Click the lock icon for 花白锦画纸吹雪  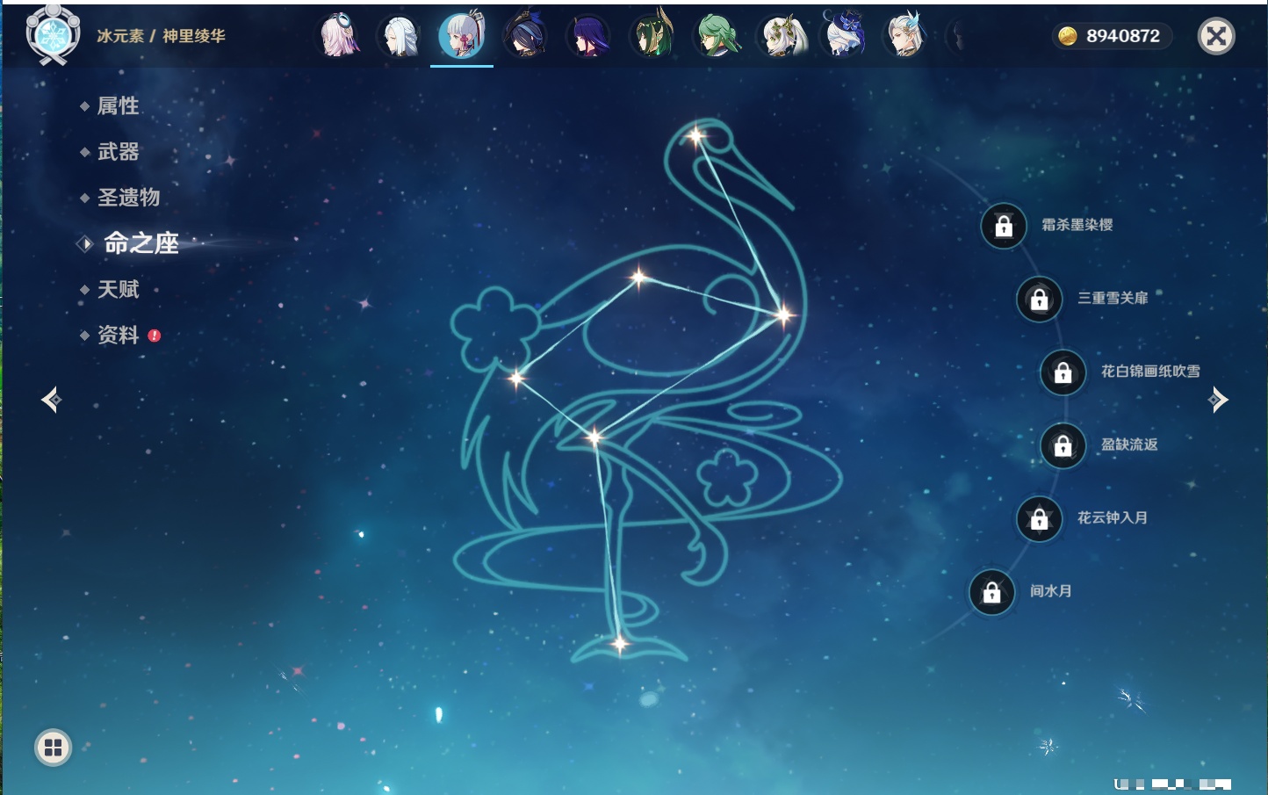coord(1063,372)
